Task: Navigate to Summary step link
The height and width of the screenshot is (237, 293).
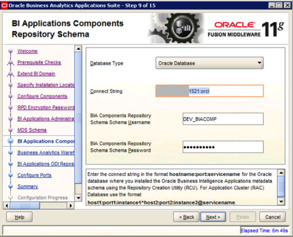Action: pos(28,186)
